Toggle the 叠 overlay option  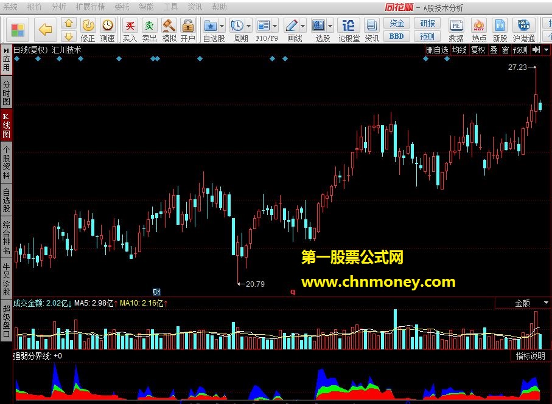(494, 50)
